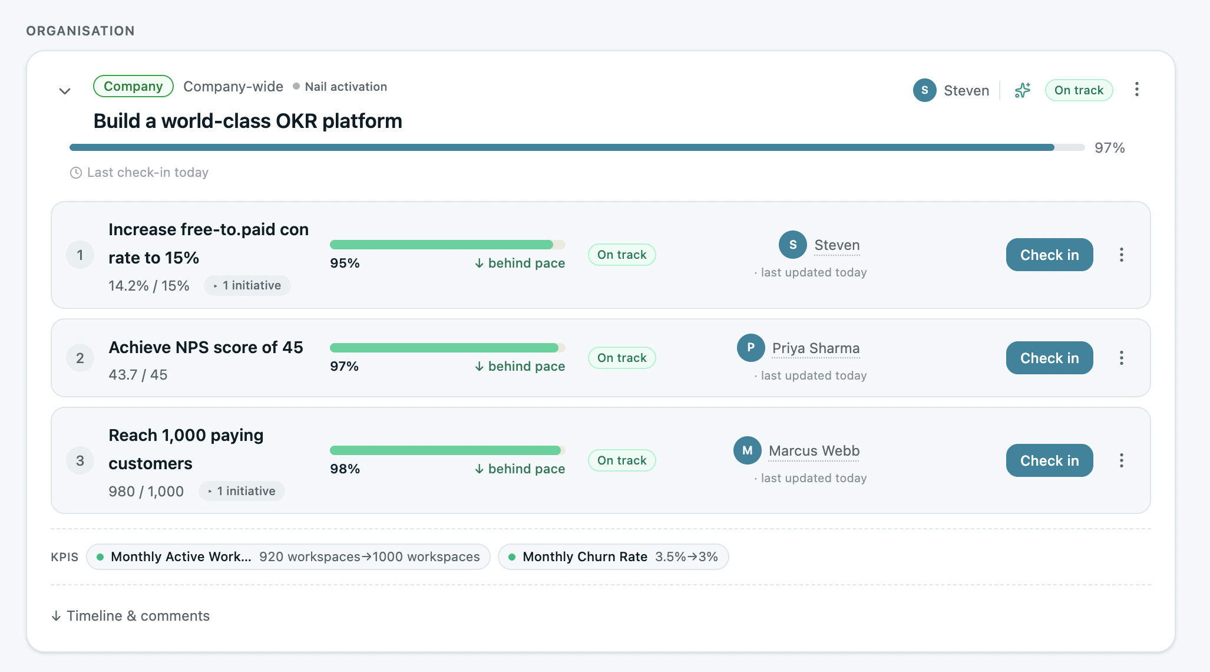Click behind pace indicator on the 95% row
The height and width of the screenshot is (672, 1210).
pyautogui.click(x=520, y=263)
